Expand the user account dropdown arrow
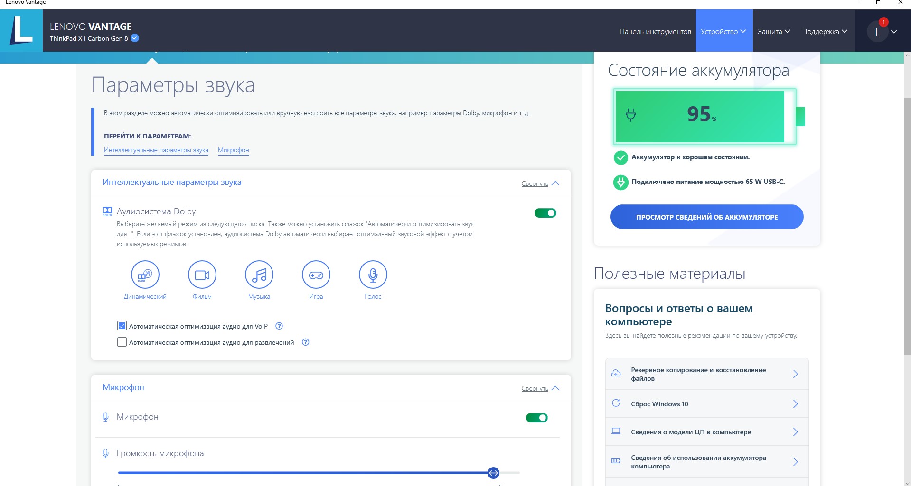Image resolution: width=911 pixels, height=486 pixels. pos(894,32)
